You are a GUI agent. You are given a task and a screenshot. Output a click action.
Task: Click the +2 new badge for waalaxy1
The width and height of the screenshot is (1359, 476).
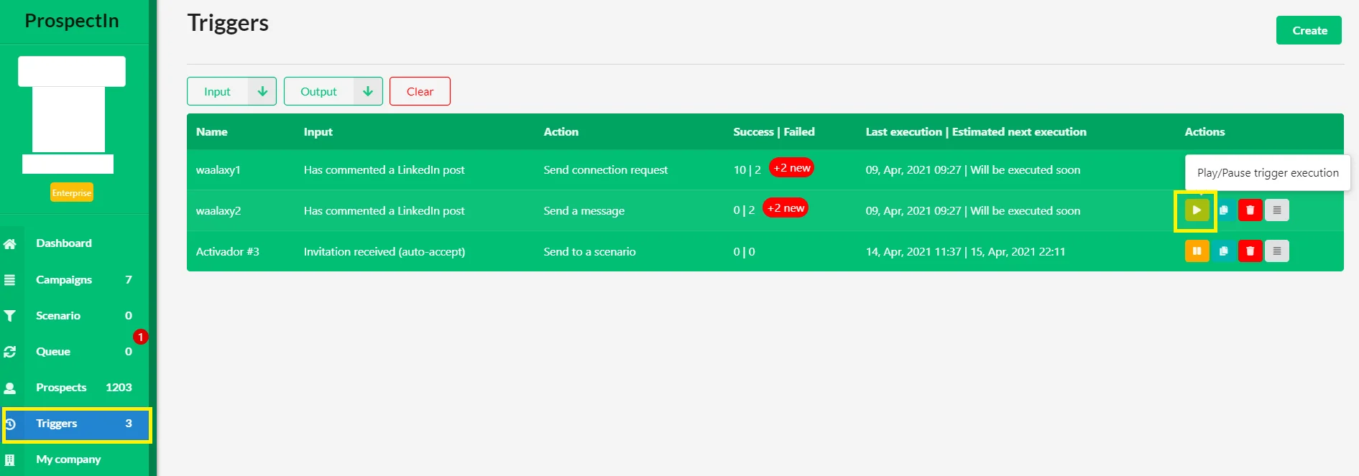click(792, 167)
